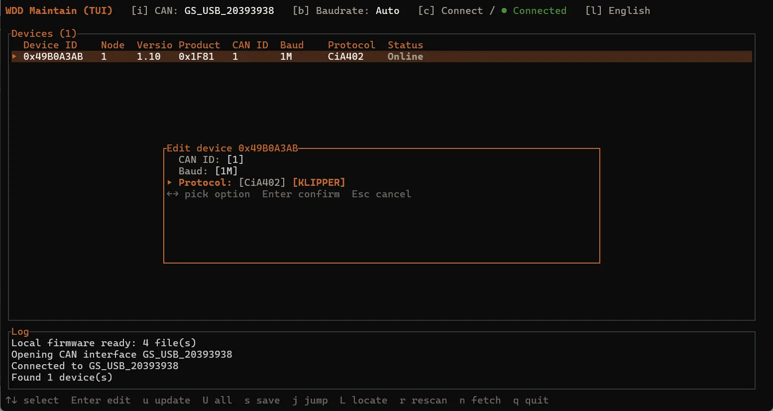The width and height of the screenshot is (773, 411).
Task: Click log line 'Local firmware ready: 4 file(s)'
Action: [x=104, y=343]
